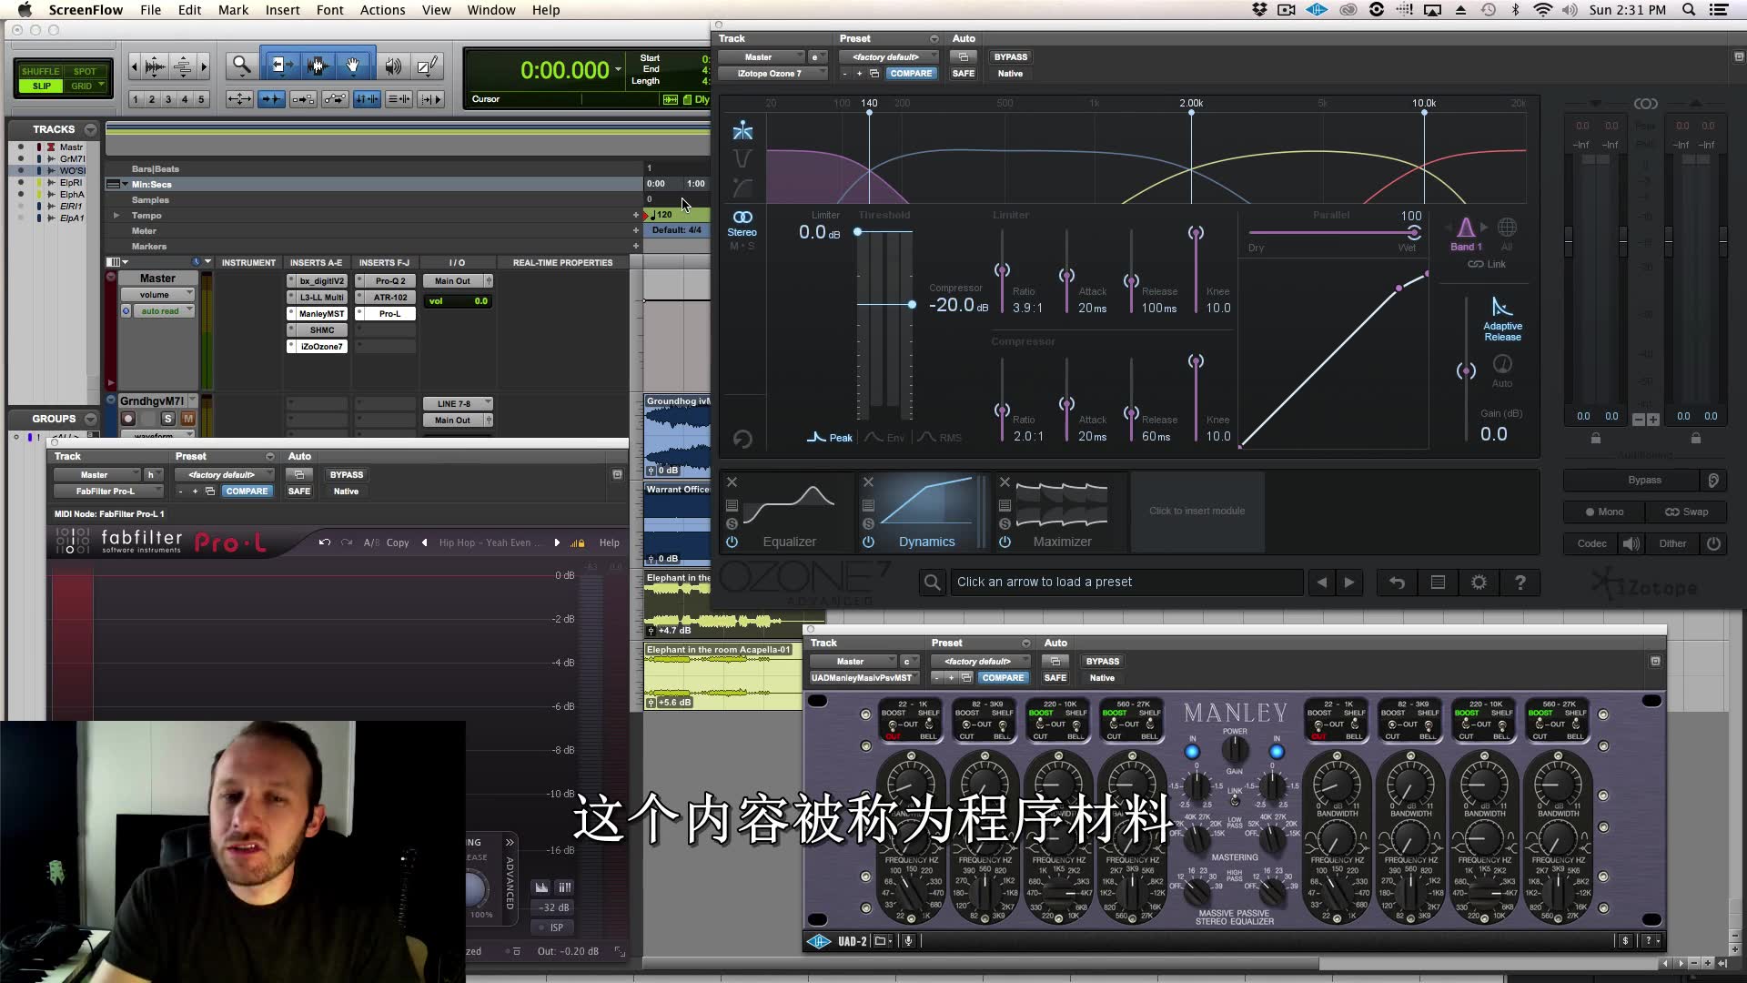The height and width of the screenshot is (983, 1747).
Task: Enable SHUFFLE edit mode
Action: [x=41, y=71]
